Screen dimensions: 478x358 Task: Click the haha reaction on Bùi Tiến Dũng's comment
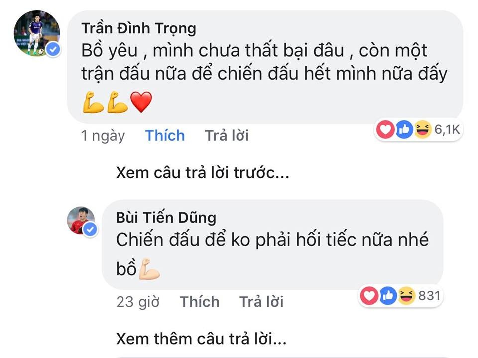406,296
